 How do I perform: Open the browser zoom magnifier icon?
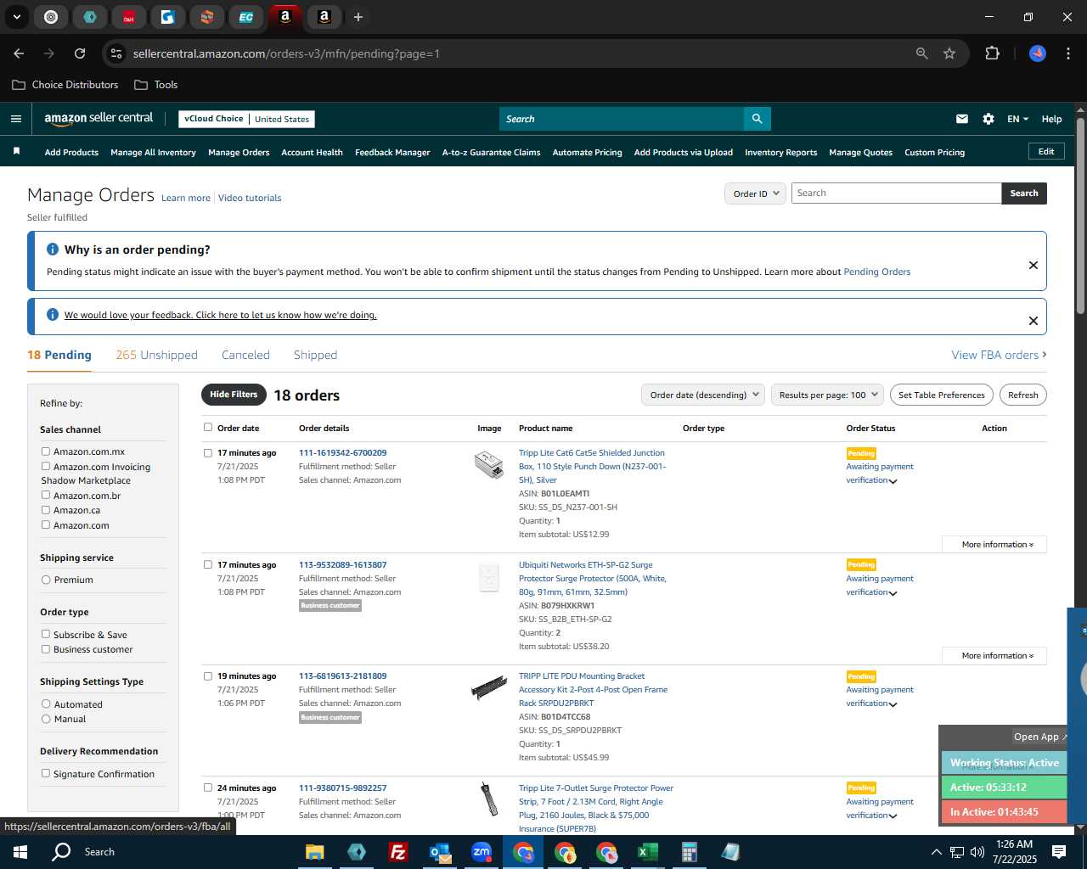pos(922,53)
